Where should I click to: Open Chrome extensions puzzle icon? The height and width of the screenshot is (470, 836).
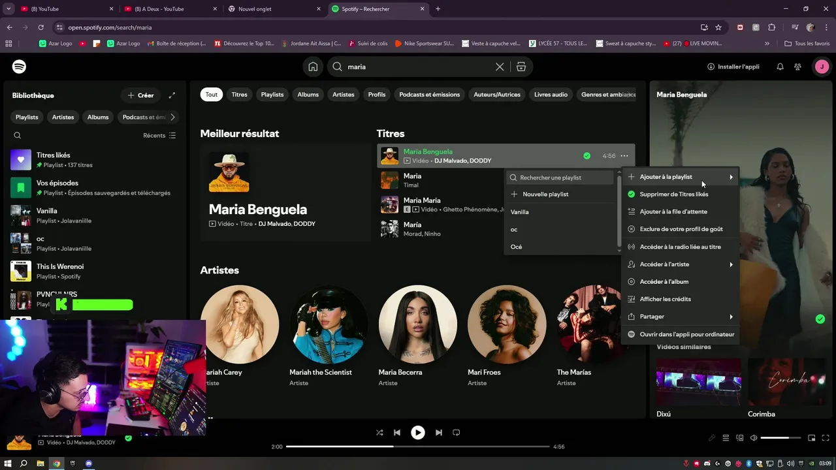[x=772, y=27]
